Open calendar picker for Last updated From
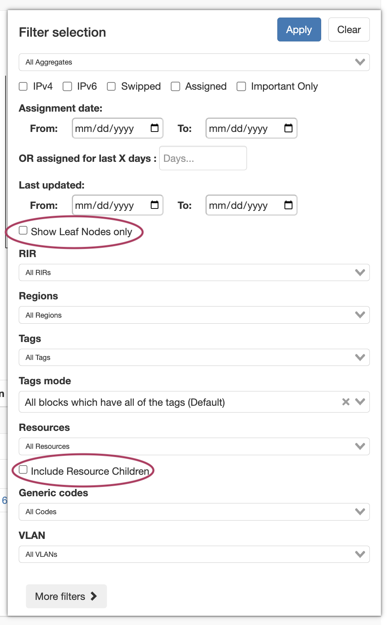391x625 pixels. [x=154, y=205]
